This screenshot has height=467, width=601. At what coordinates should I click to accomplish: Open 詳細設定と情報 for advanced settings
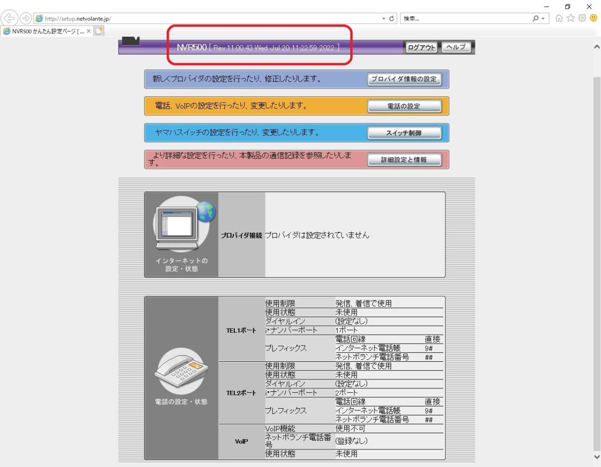(x=404, y=159)
